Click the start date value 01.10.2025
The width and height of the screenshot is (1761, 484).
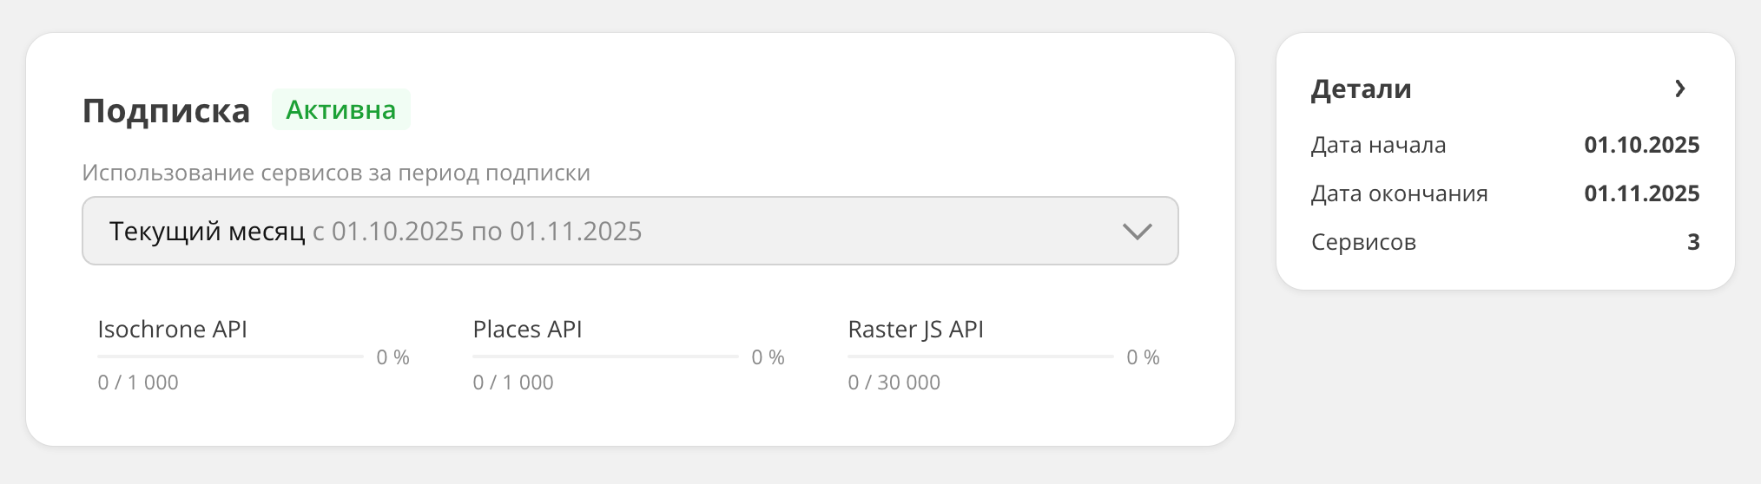(1641, 145)
